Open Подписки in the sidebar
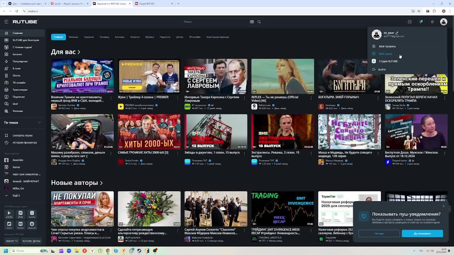454x255 pixels. click(x=18, y=97)
